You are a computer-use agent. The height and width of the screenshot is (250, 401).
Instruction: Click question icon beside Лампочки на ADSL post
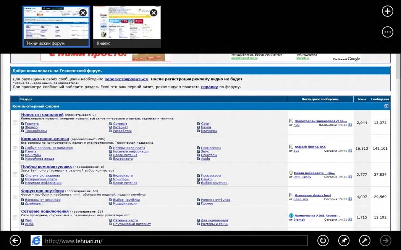(291, 216)
